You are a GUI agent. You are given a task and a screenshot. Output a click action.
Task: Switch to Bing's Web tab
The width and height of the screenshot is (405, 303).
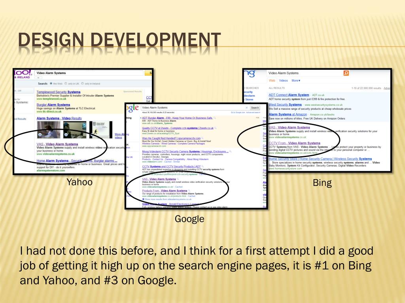pos(272,80)
